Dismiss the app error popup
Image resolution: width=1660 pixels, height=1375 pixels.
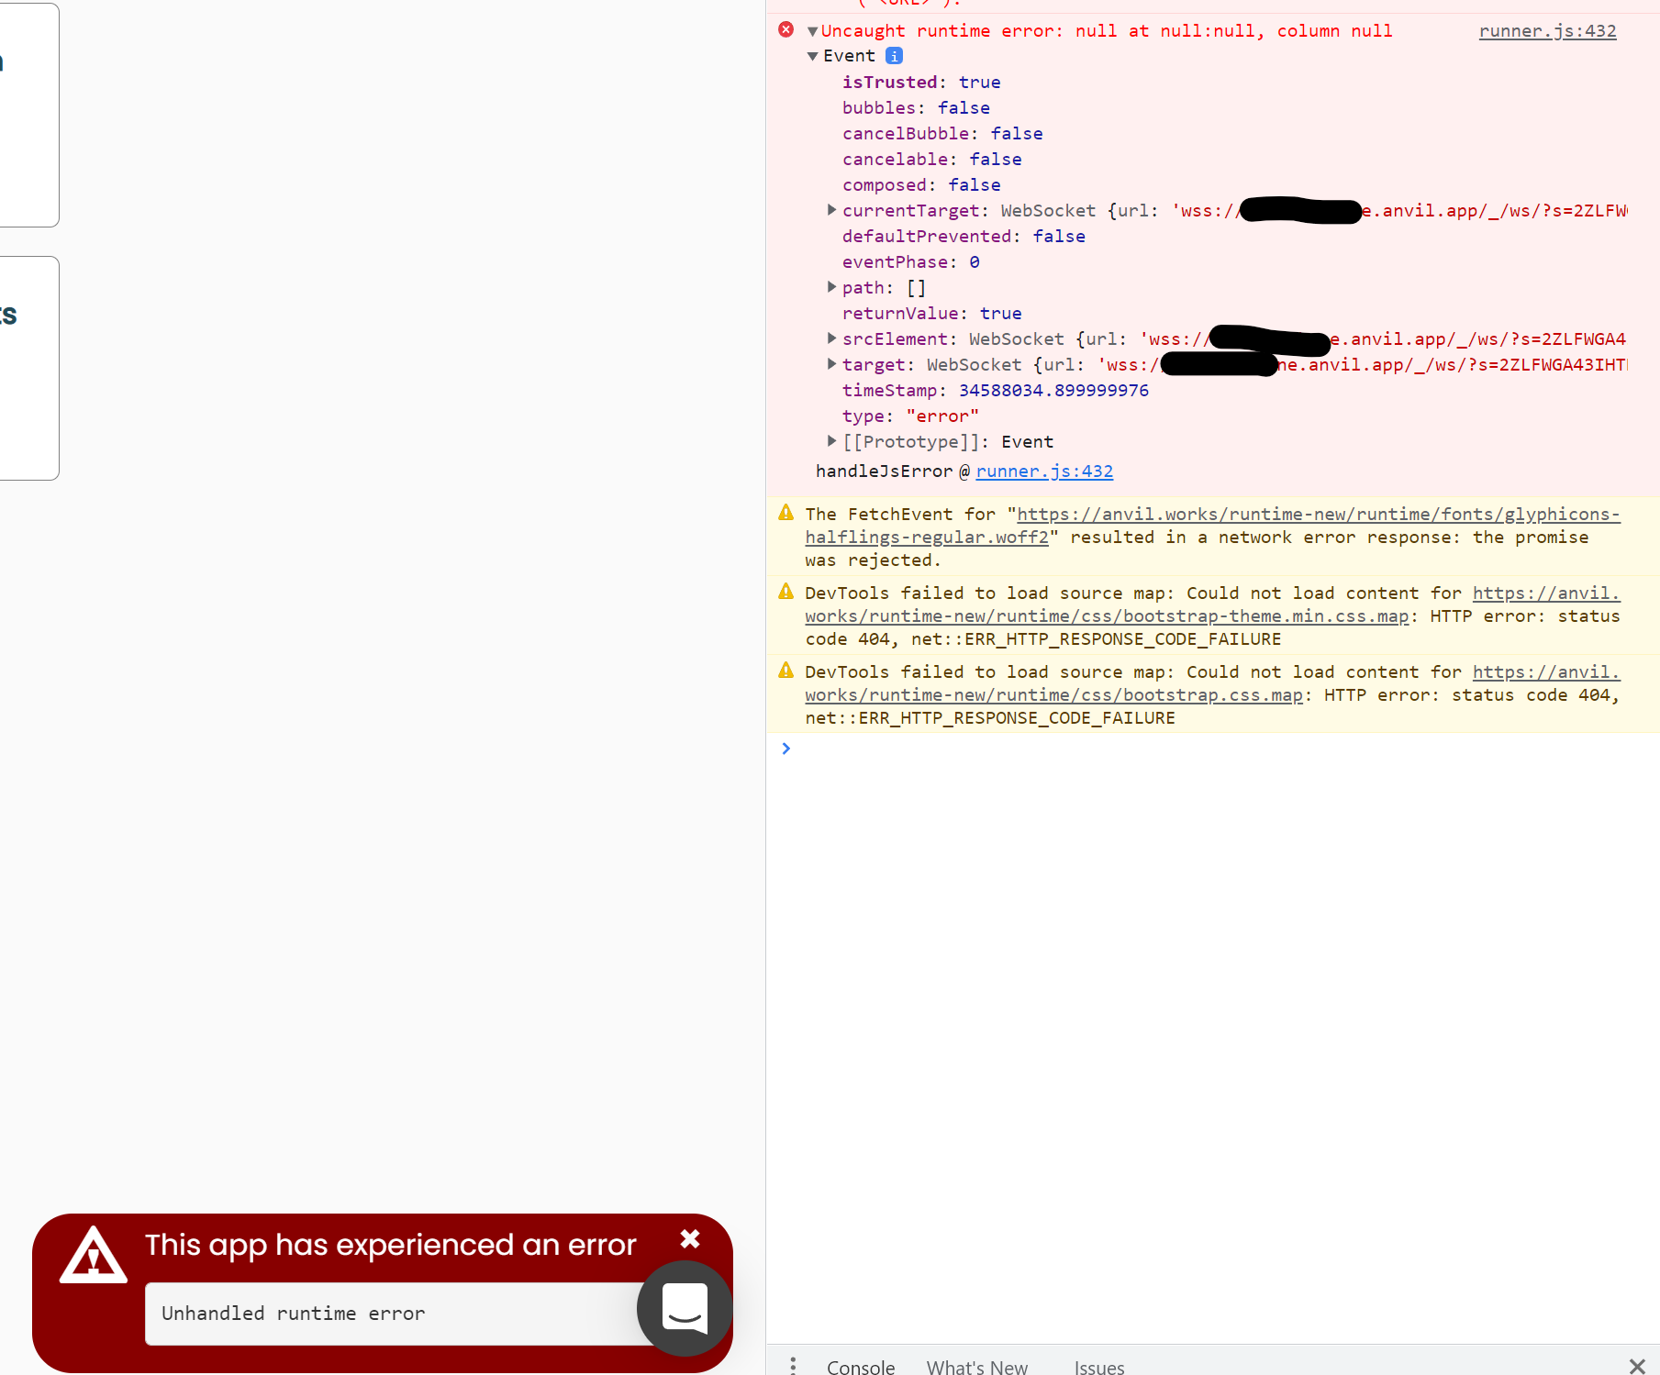click(x=690, y=1239)
